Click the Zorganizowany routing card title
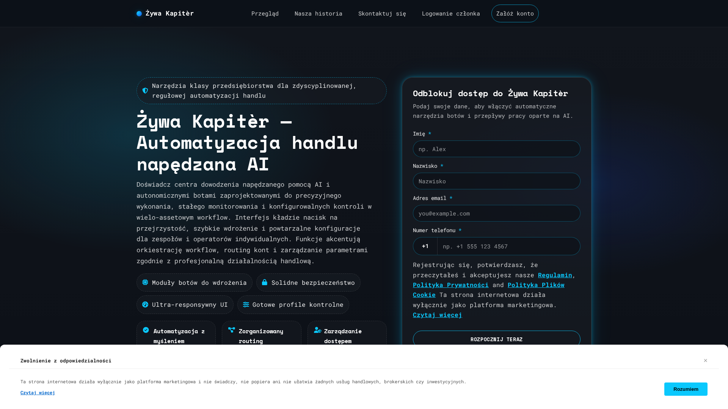Viewport: 728px width, 409px height. point(261,336)
